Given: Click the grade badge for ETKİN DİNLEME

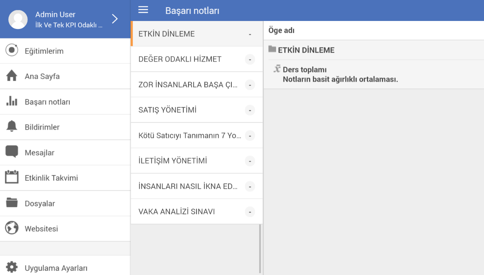Looking at the screenshot, I should 250,34.
